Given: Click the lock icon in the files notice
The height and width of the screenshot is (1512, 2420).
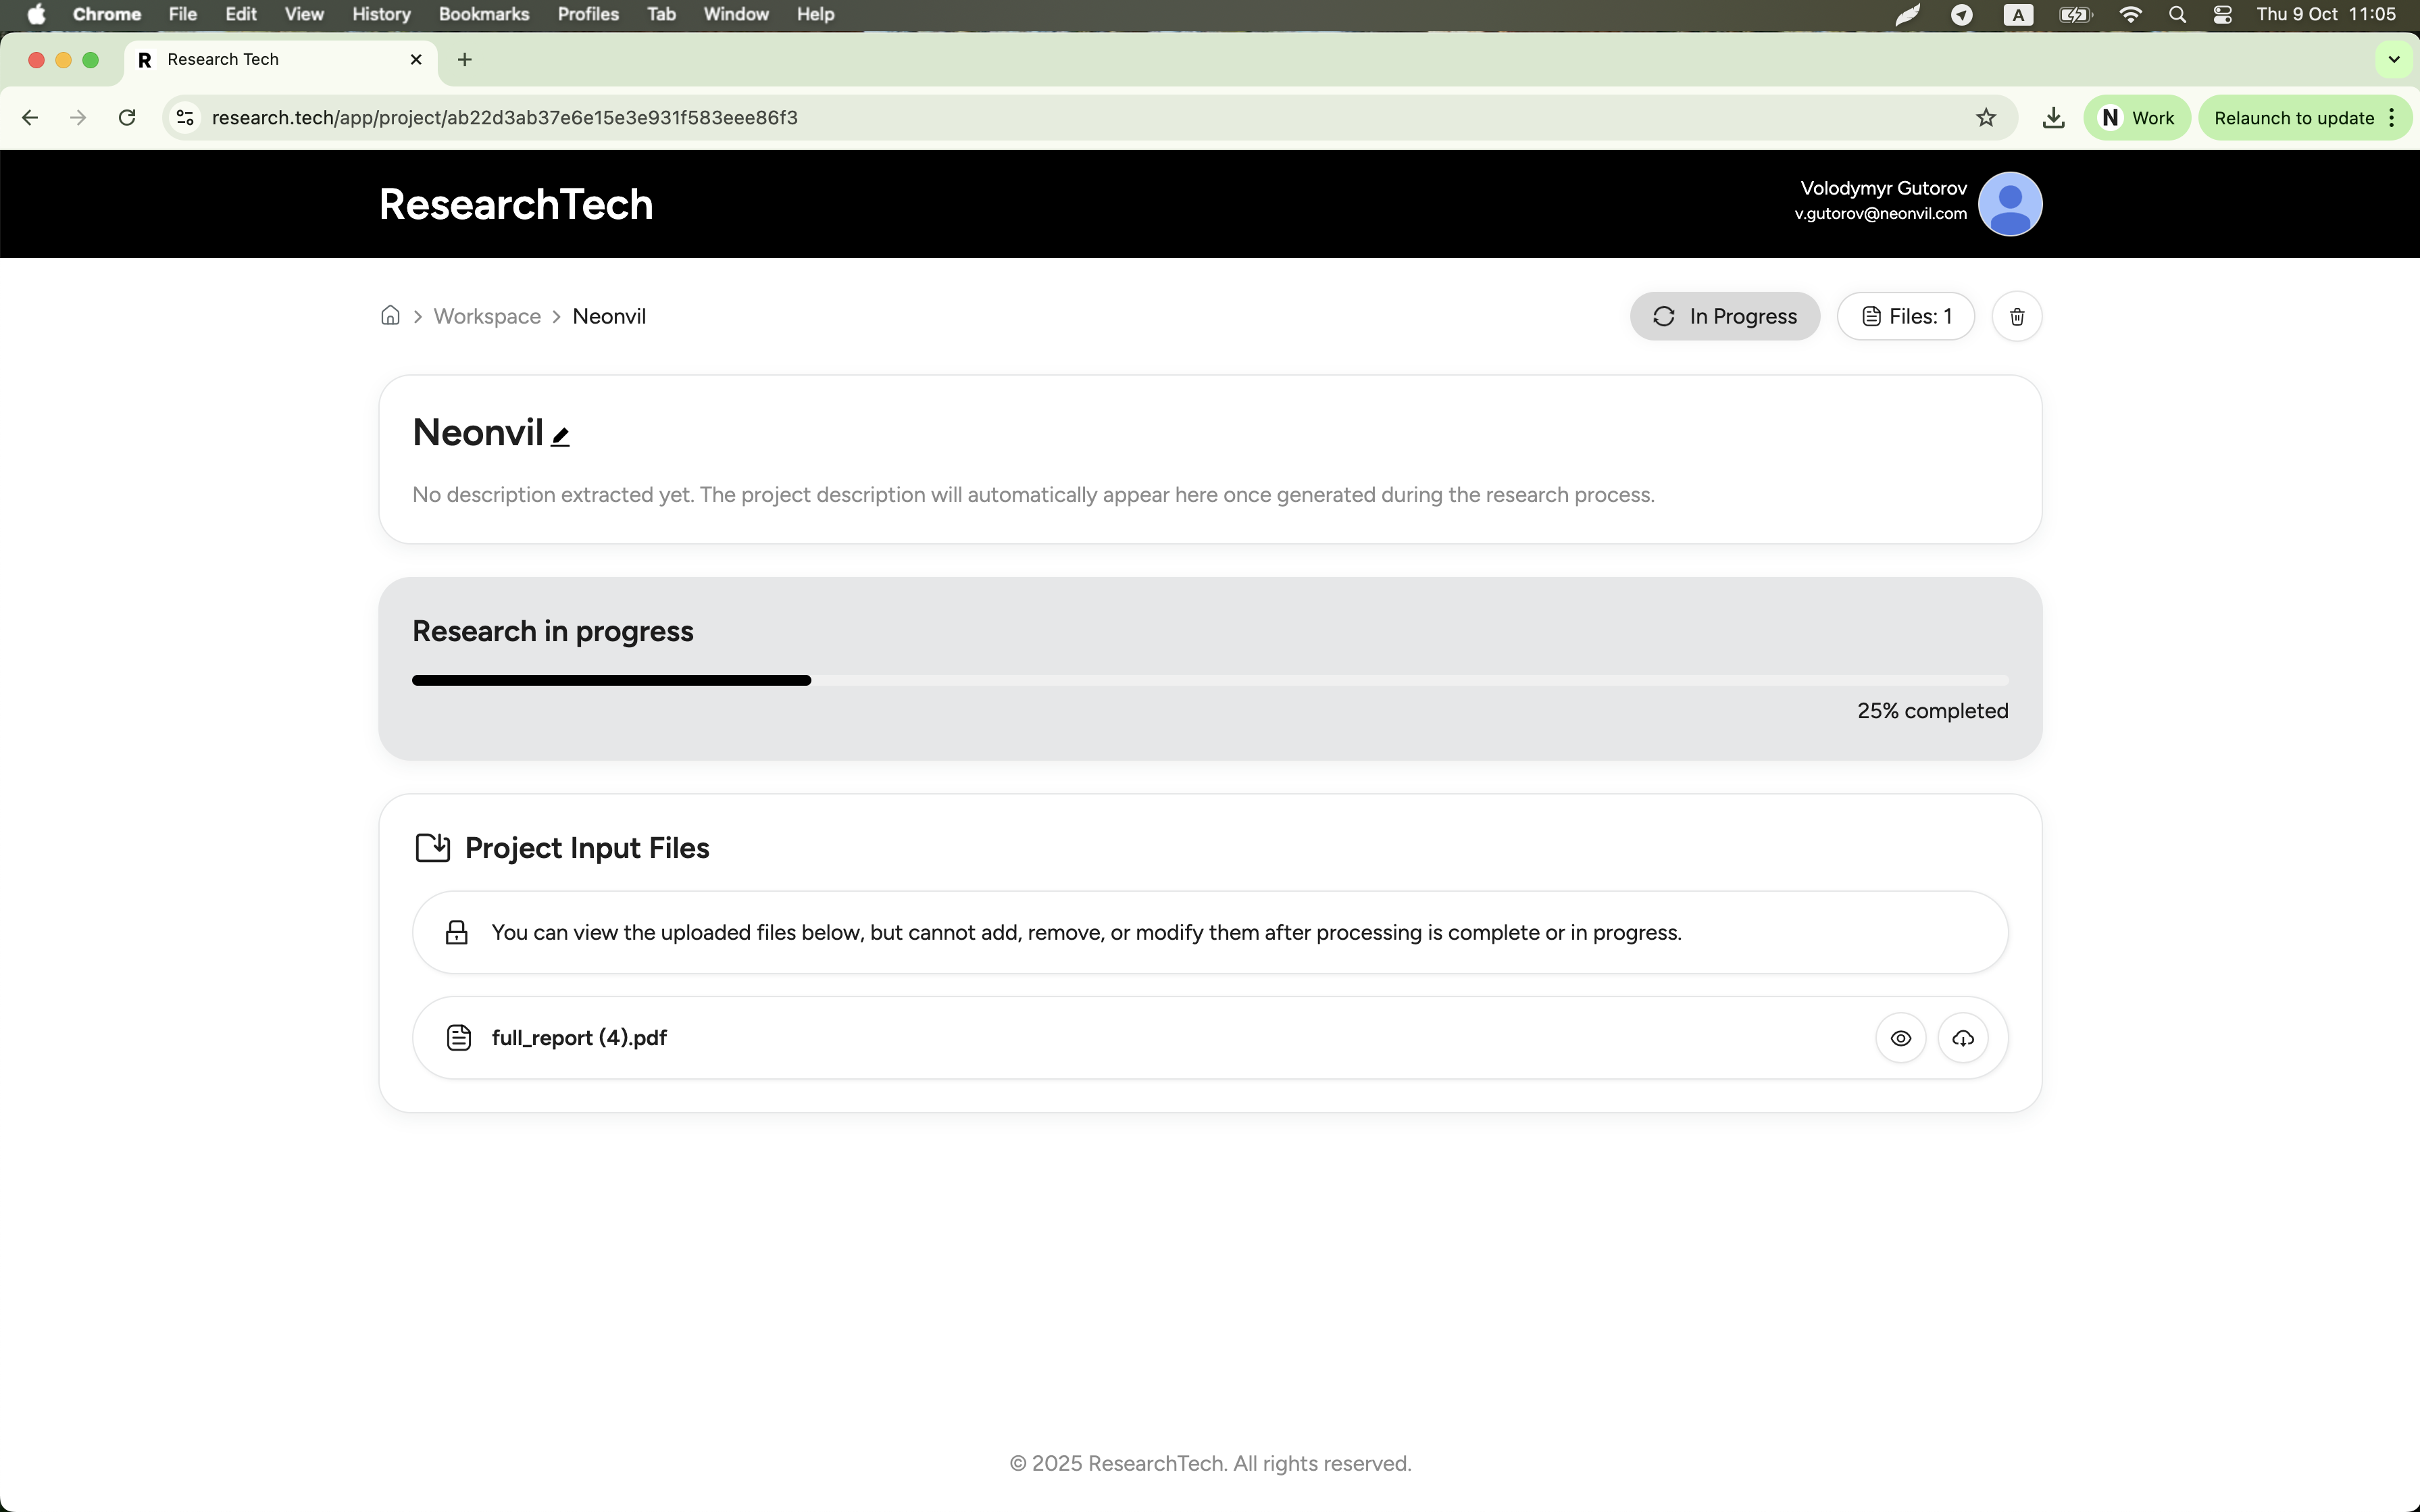Looking at the screenshot, I should coord(456,932).
